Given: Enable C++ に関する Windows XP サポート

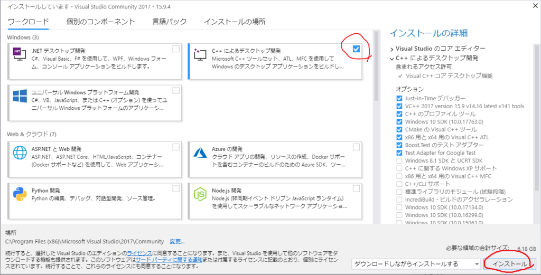Looking at the screenshot, I should 399,168.
